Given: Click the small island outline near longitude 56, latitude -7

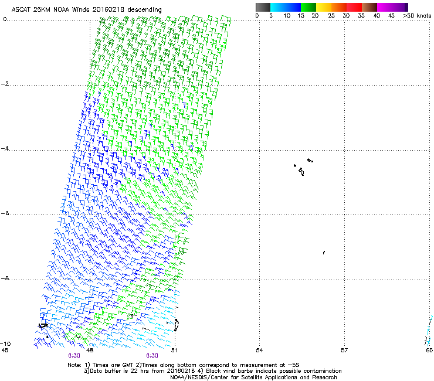Looking at the screenshot, I should pyautogui.click(x=324, y=253).
